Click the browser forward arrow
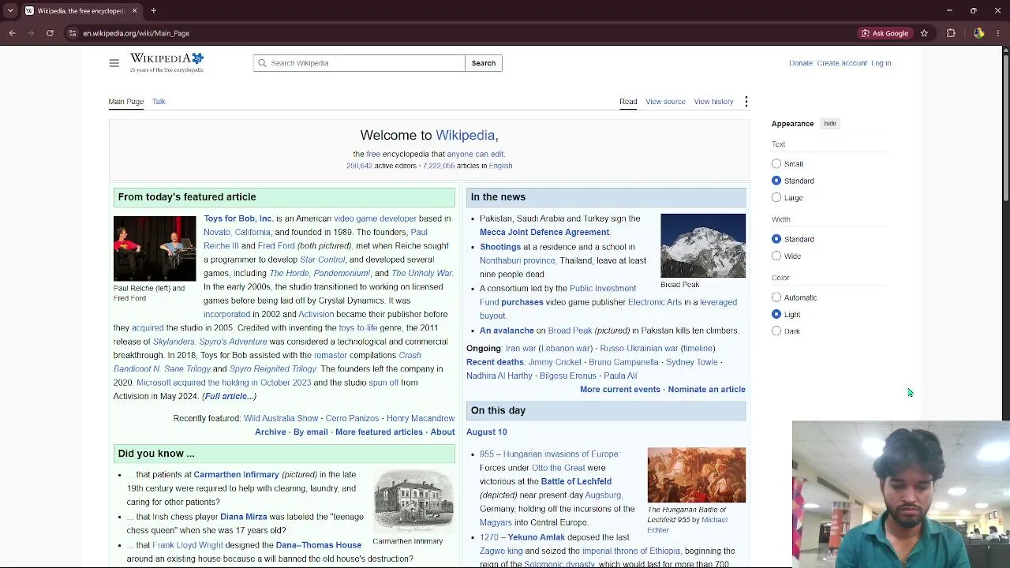This screenshot has height=568, width=1010. click(31, 33)
